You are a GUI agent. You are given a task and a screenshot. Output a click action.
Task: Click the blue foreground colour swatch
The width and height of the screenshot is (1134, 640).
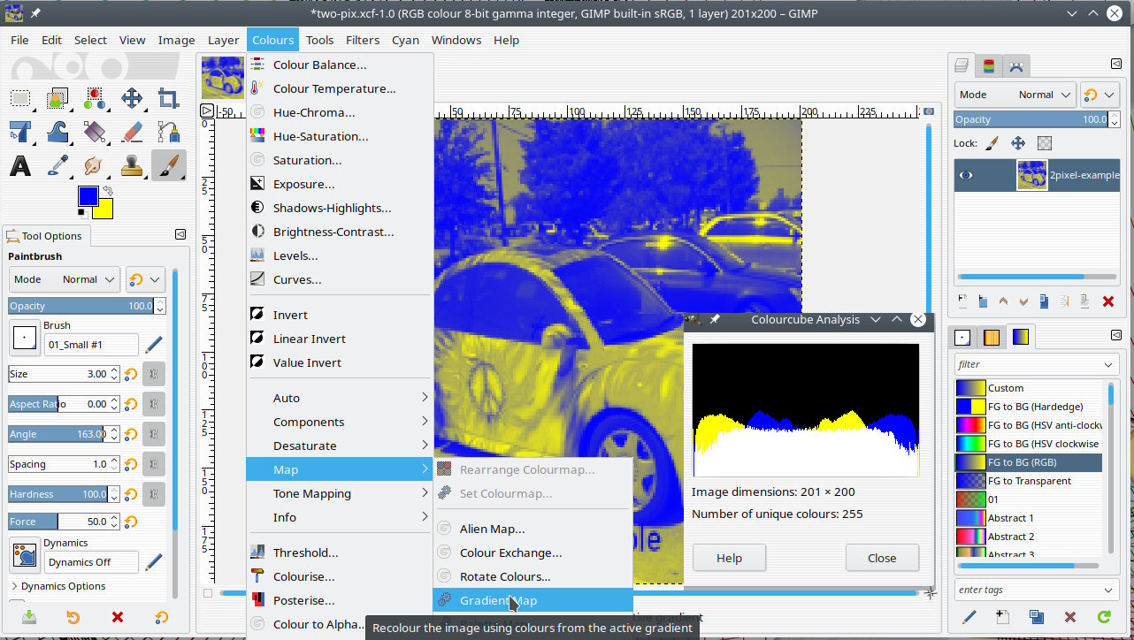pyautogui.click(x=88, y=195)
